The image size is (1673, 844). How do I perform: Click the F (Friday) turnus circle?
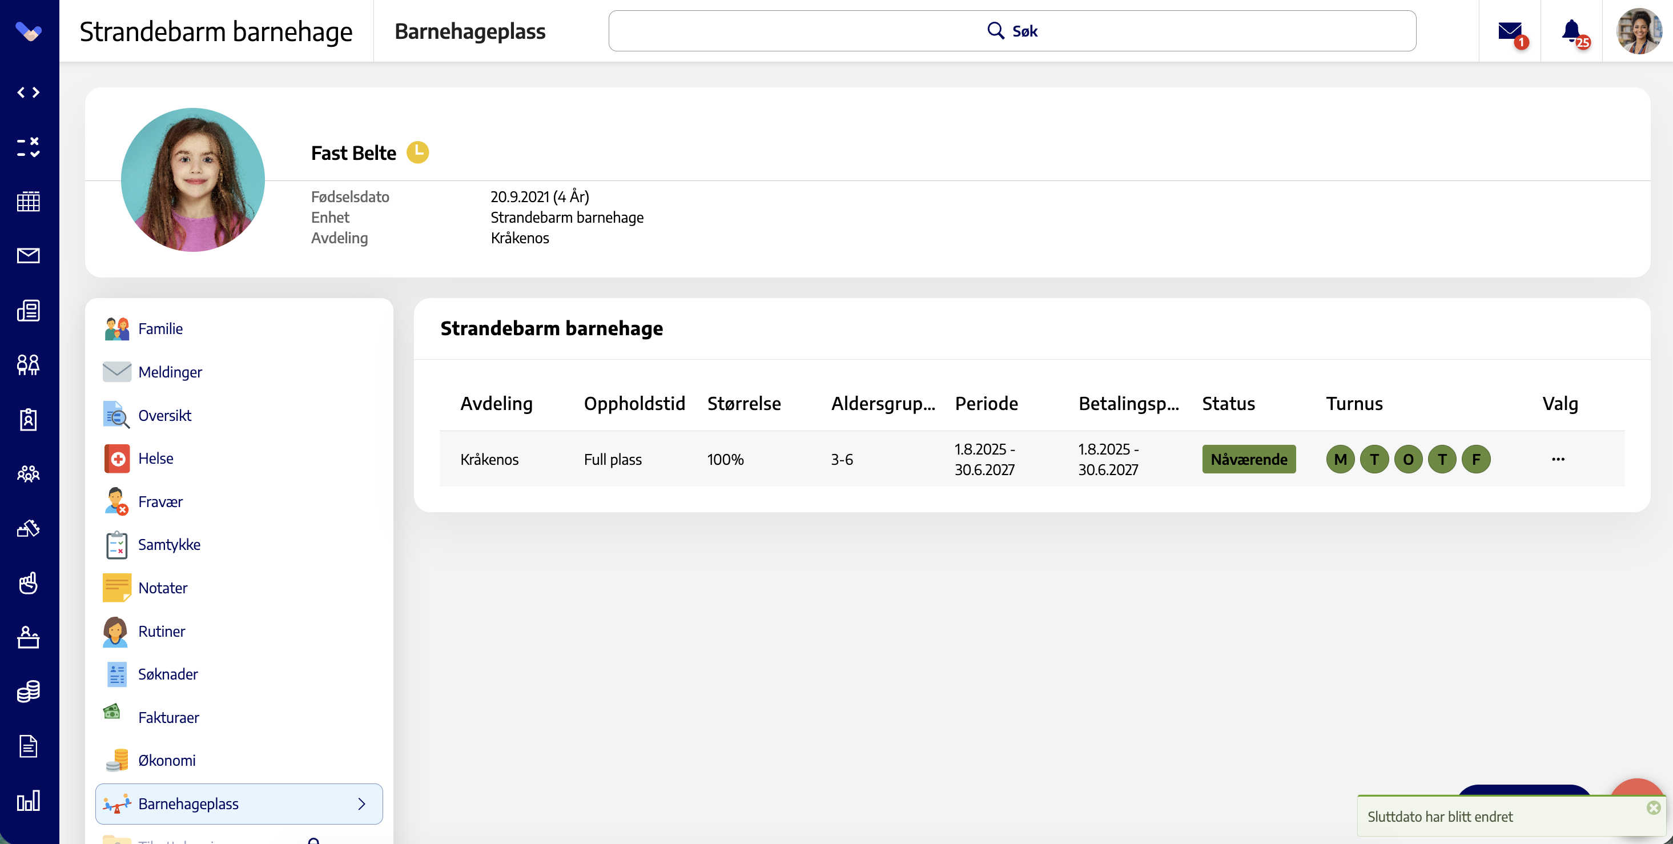pyautogui.click(x=1475, y=459)
